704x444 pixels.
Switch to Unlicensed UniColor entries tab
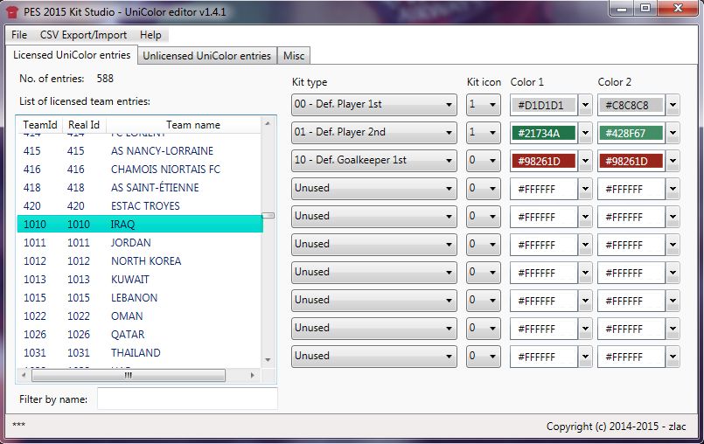pos(206,56)
